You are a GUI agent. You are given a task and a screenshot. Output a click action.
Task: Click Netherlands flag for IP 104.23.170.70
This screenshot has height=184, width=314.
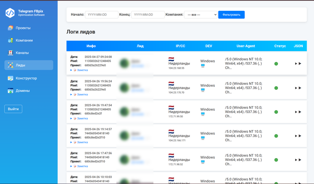click(171, 83)
